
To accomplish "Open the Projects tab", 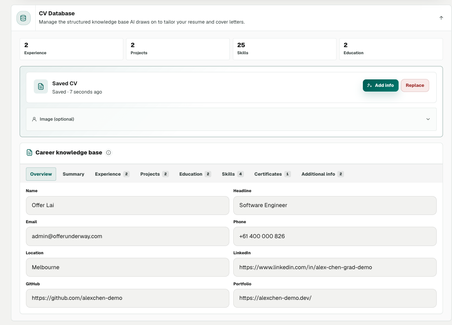I will (x=154, y=174).
